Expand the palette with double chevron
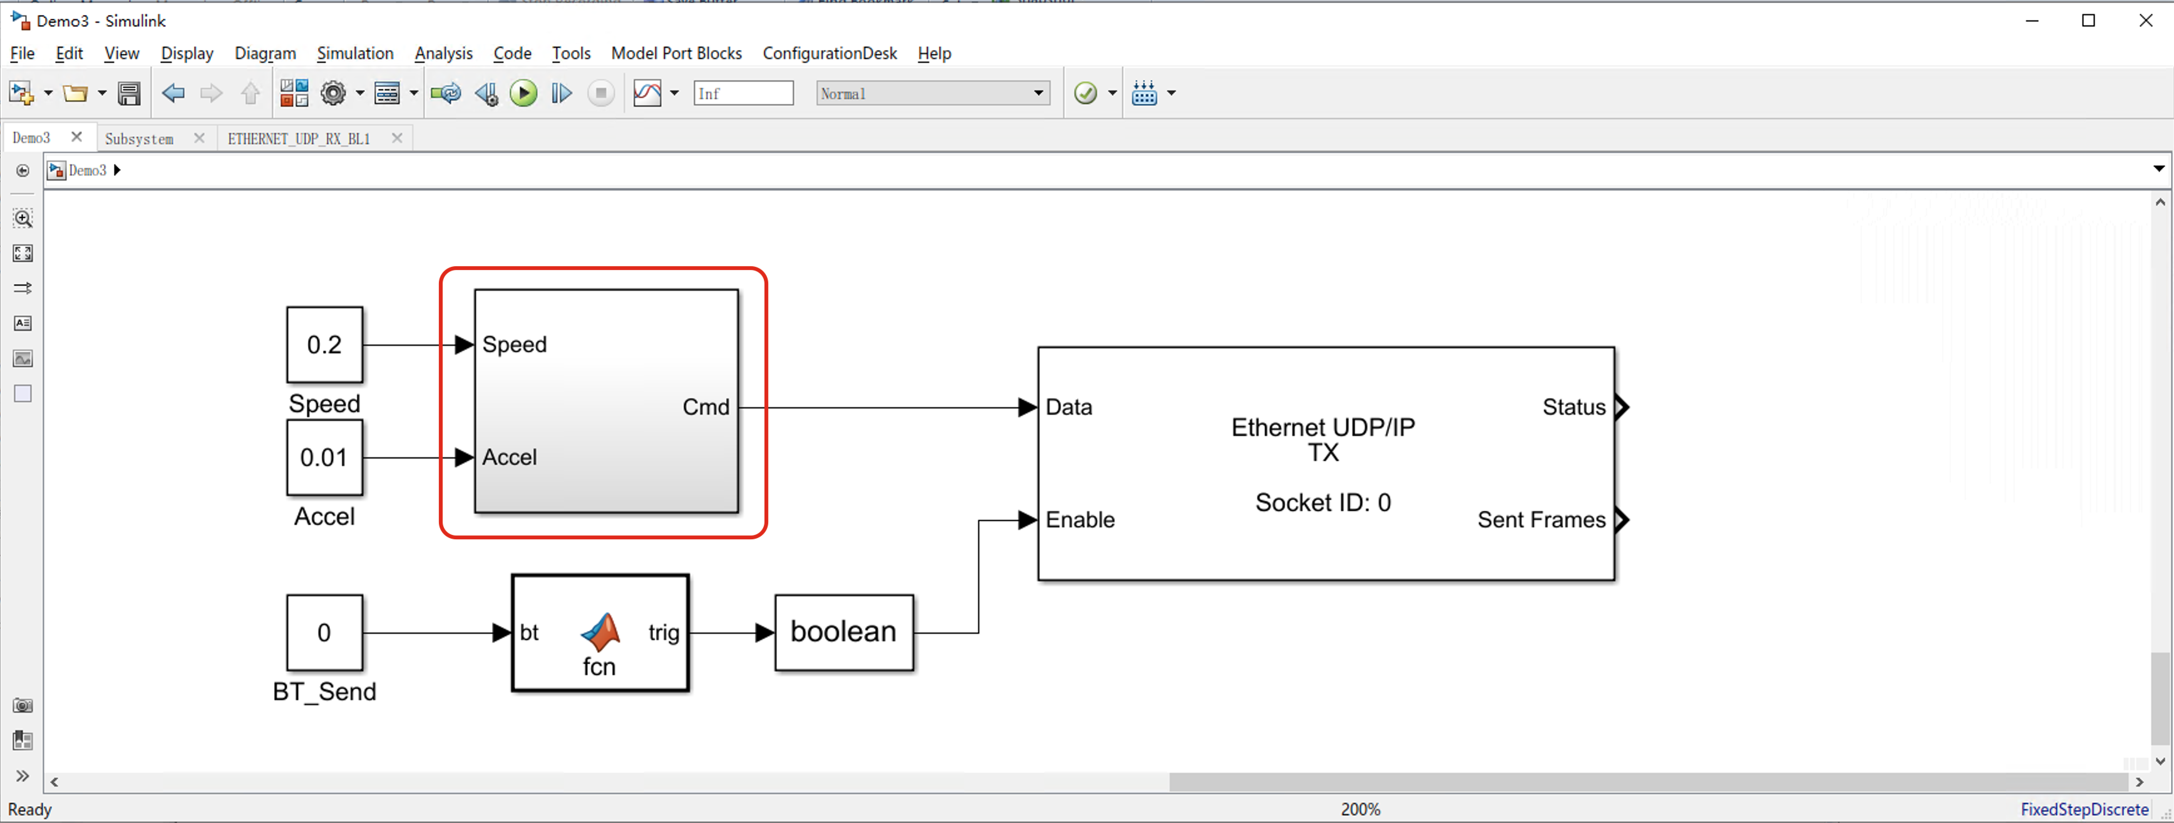Viewport: 2174px width, 823px height. [x=23, y=776]
